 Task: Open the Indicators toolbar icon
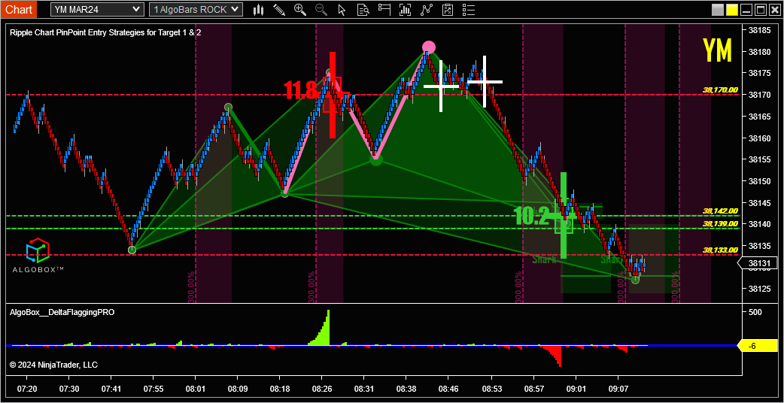(x=406, y=10)
